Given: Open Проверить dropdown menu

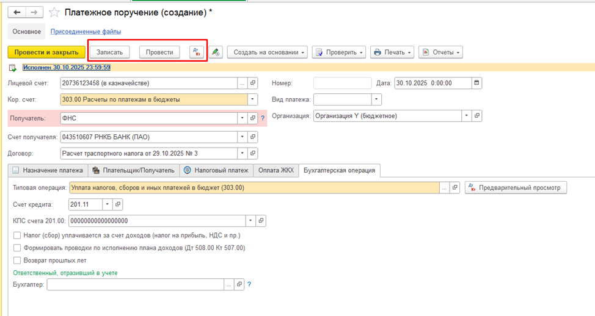Looking at the screenshot, I should [339, 52].
